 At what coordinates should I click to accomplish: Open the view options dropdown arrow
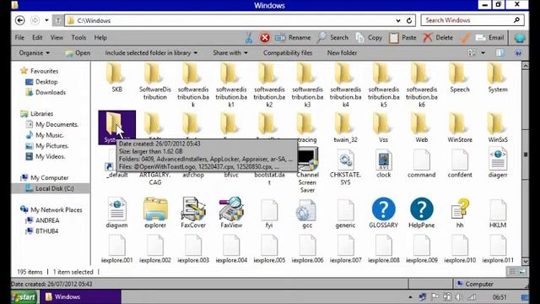pyautogui.click(x=483, y=52)
